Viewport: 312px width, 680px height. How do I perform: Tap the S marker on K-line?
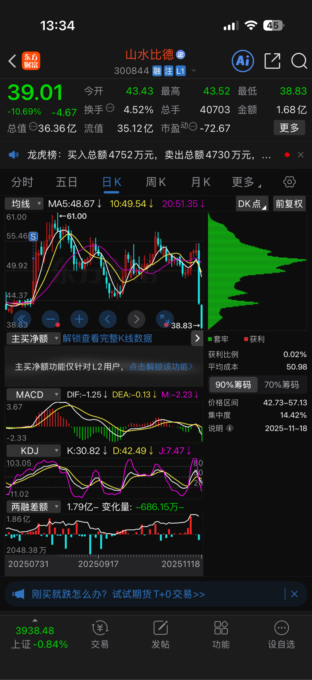point(33,236)
